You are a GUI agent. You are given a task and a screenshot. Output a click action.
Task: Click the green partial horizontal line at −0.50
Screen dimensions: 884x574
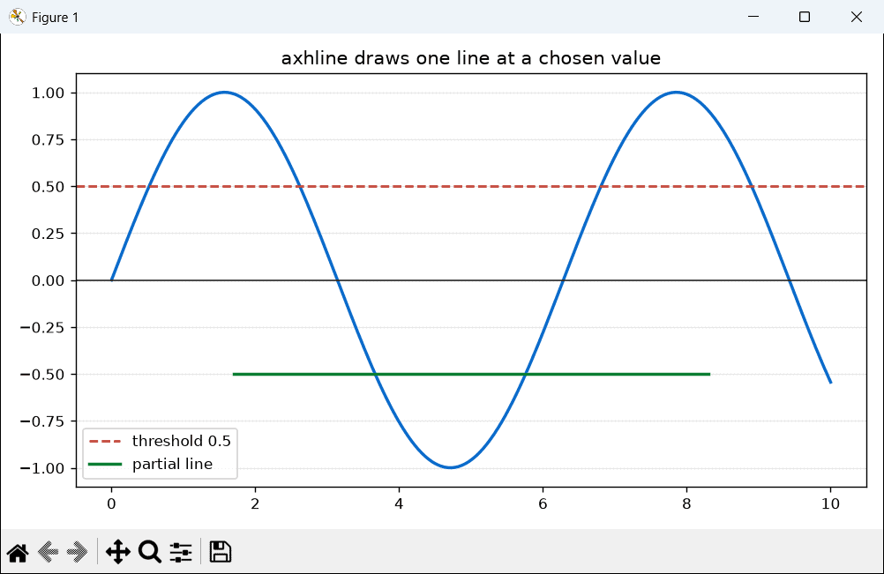(471, 374)
